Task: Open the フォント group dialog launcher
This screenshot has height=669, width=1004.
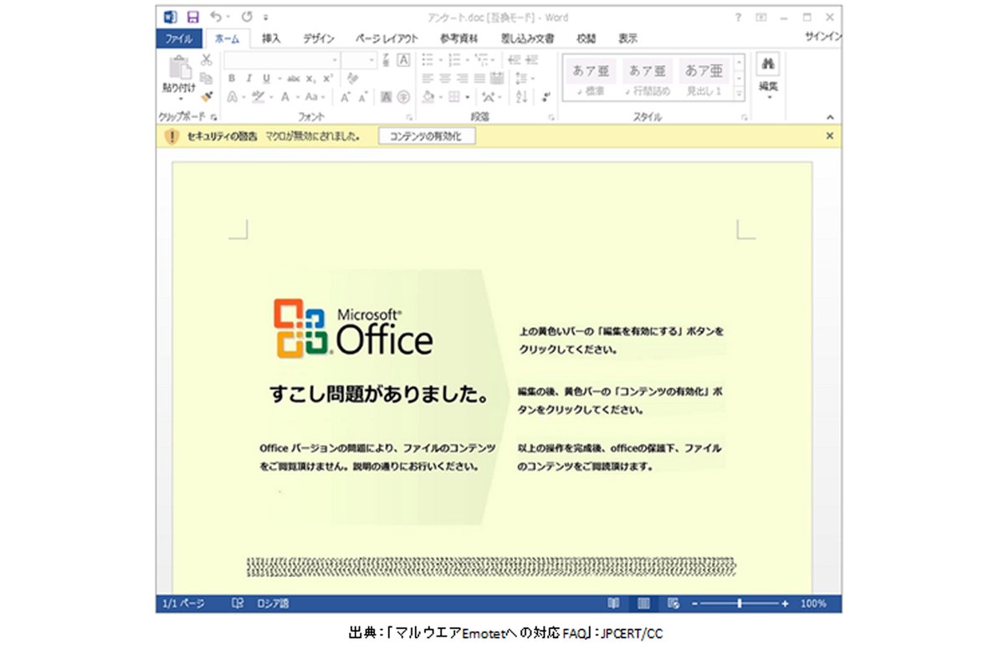Action: (x=409, y=119)
